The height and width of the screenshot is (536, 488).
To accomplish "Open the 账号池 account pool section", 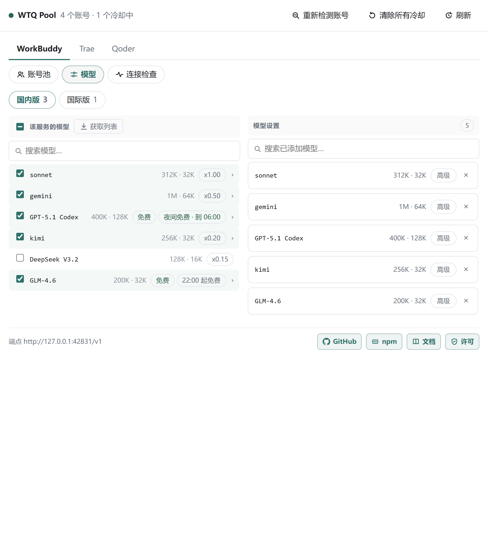I will pos(34,74).
